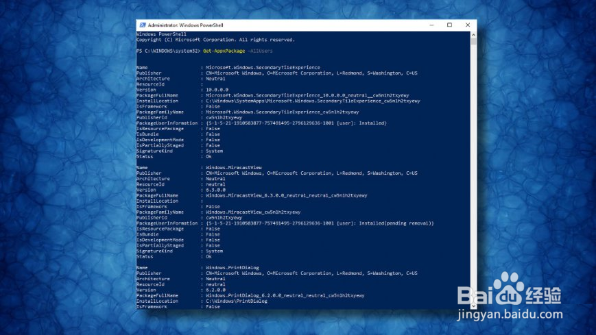Click the Get-AppxPackage command text

pos(224,51)
